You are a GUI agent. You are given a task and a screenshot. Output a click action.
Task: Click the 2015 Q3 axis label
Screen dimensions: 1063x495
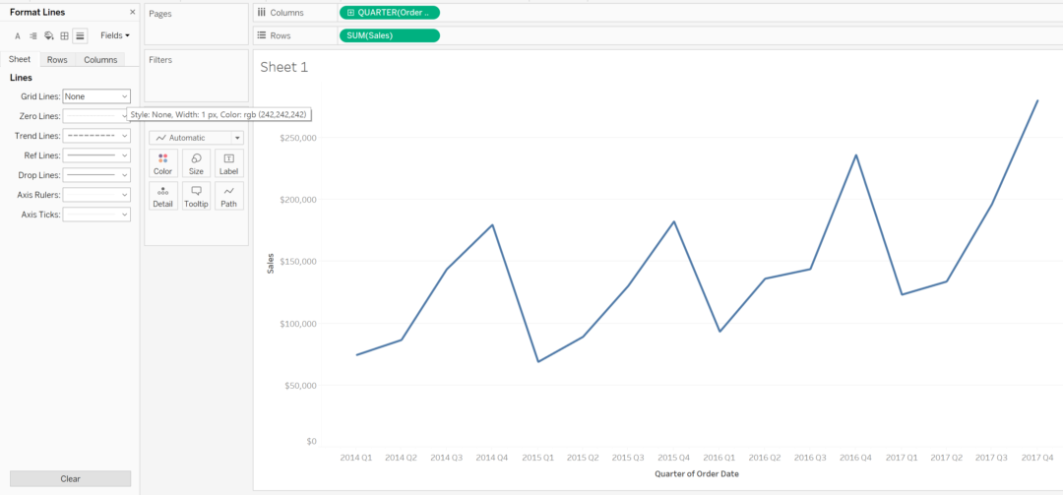[x=628, y=458]
